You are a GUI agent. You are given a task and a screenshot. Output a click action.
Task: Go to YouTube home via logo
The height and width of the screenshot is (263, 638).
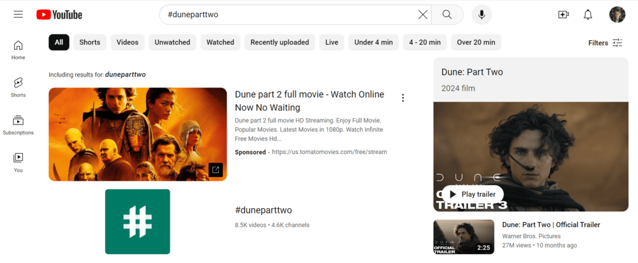(x=59, y=15)
